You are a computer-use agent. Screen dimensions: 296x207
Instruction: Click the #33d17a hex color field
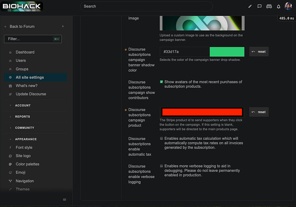point(184,52)
